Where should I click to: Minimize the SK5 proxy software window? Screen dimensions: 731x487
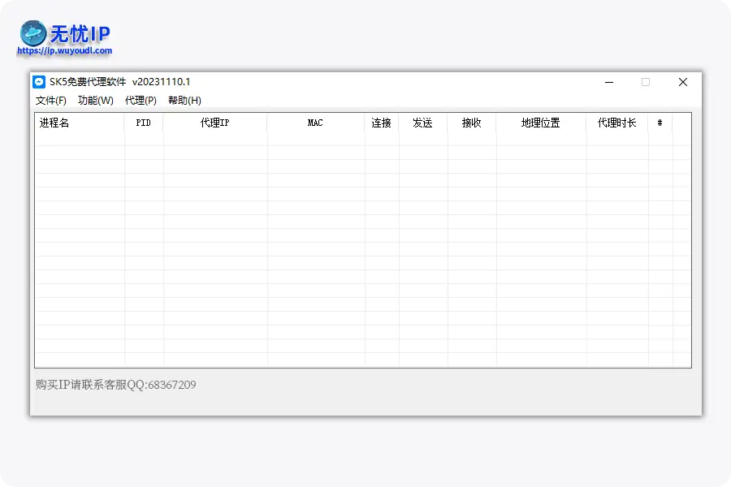608,82
